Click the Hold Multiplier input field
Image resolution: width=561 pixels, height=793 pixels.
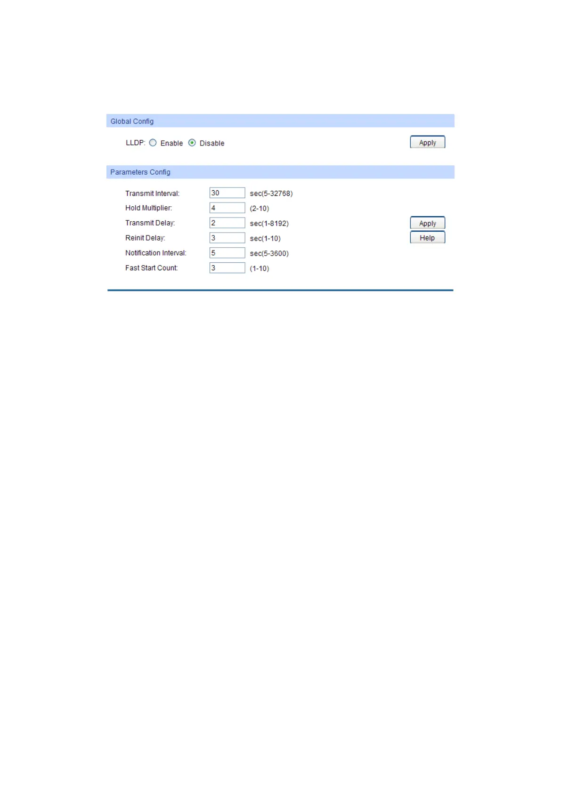227,208
